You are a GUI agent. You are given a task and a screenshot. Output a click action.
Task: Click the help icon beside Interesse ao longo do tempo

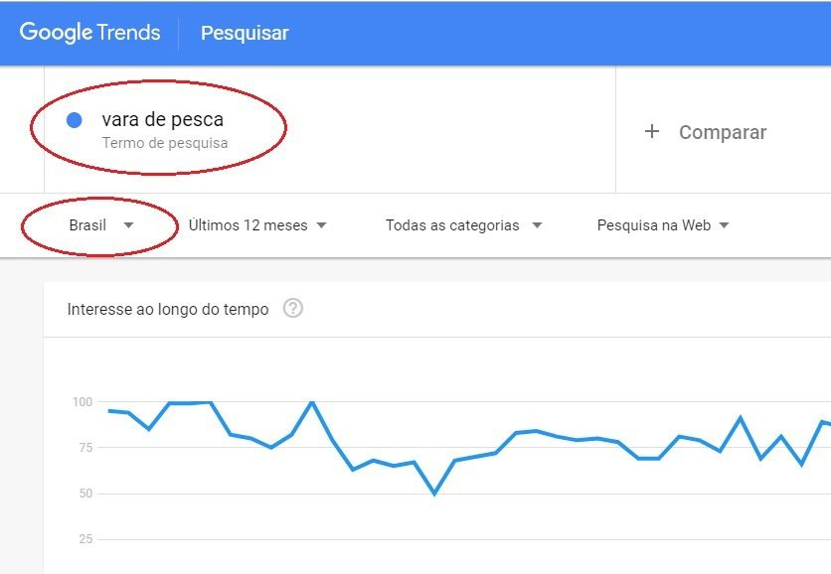292,308
